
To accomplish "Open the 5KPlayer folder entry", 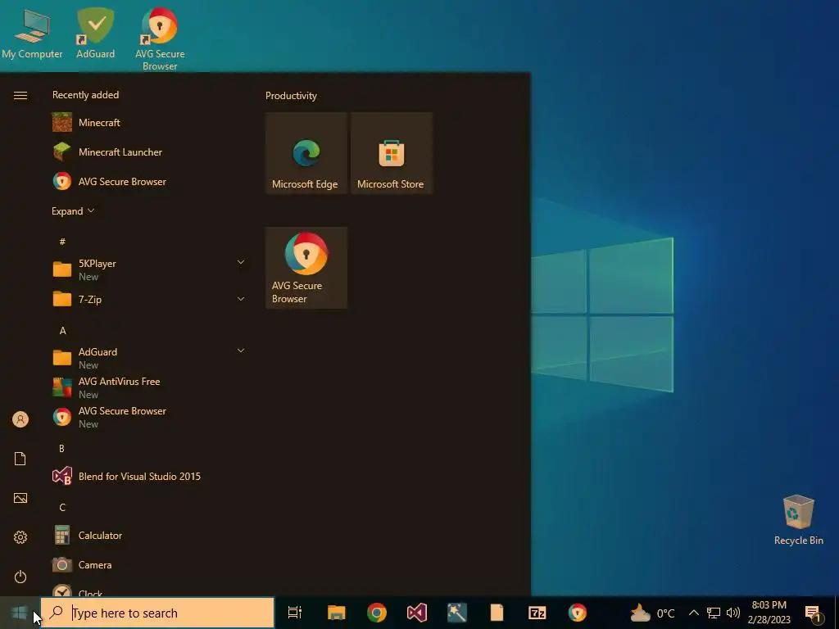I will pyautogui.click(x=147, y=269).
